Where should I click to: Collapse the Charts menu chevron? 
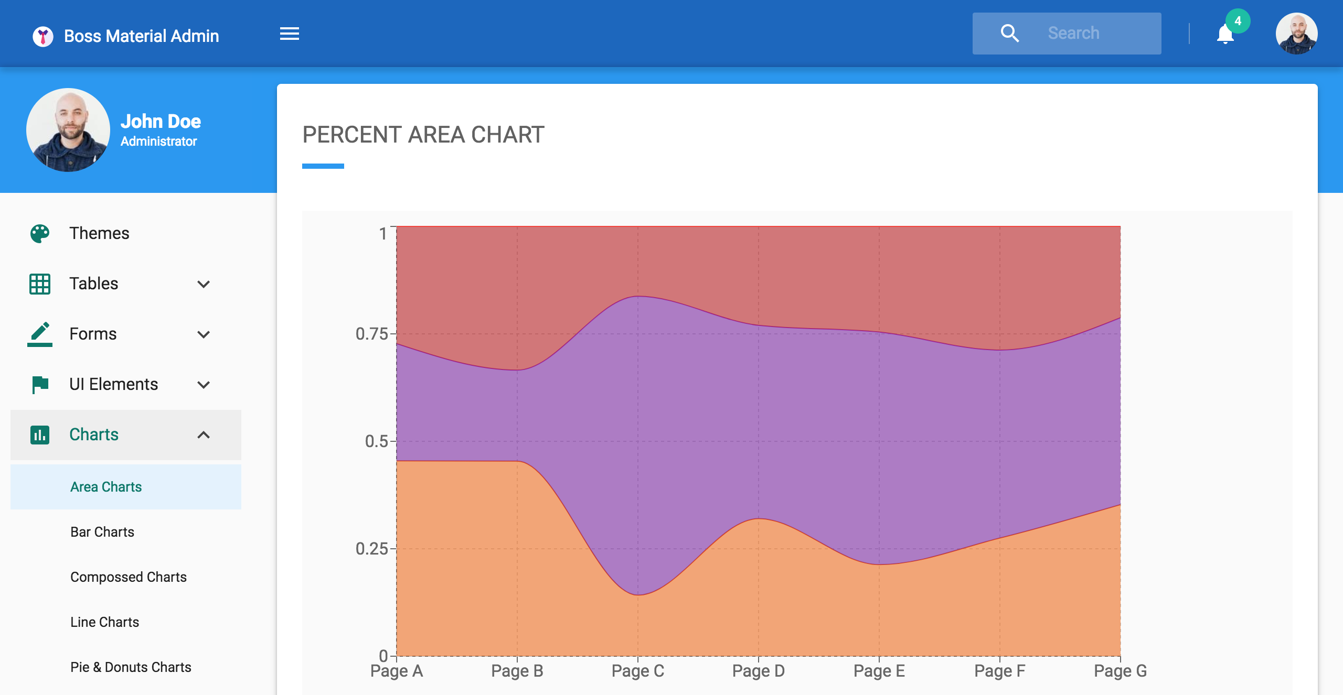pos(204,435)
